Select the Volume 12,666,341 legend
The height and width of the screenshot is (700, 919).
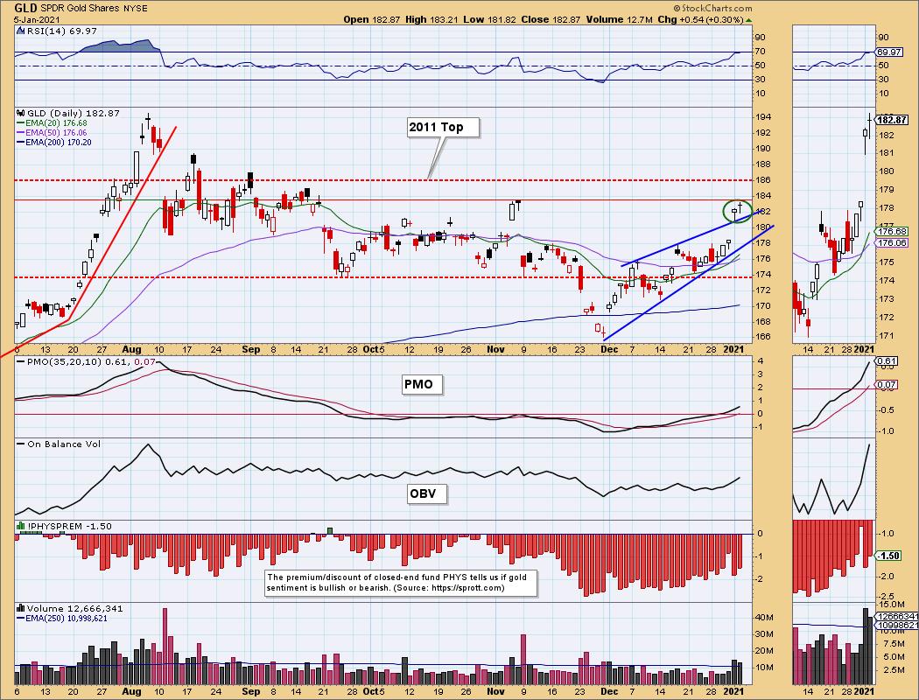pyautogui.click(x=74, y=608)
